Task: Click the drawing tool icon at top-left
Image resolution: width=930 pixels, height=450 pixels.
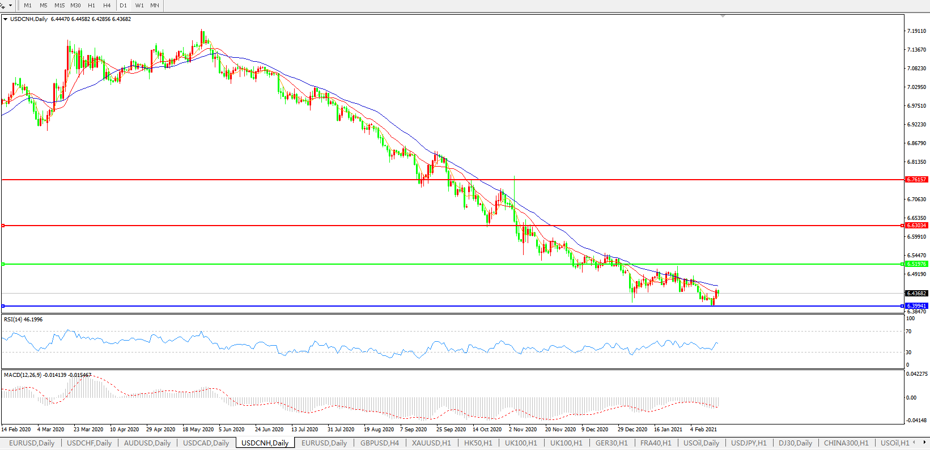Action: coord(3,5)
